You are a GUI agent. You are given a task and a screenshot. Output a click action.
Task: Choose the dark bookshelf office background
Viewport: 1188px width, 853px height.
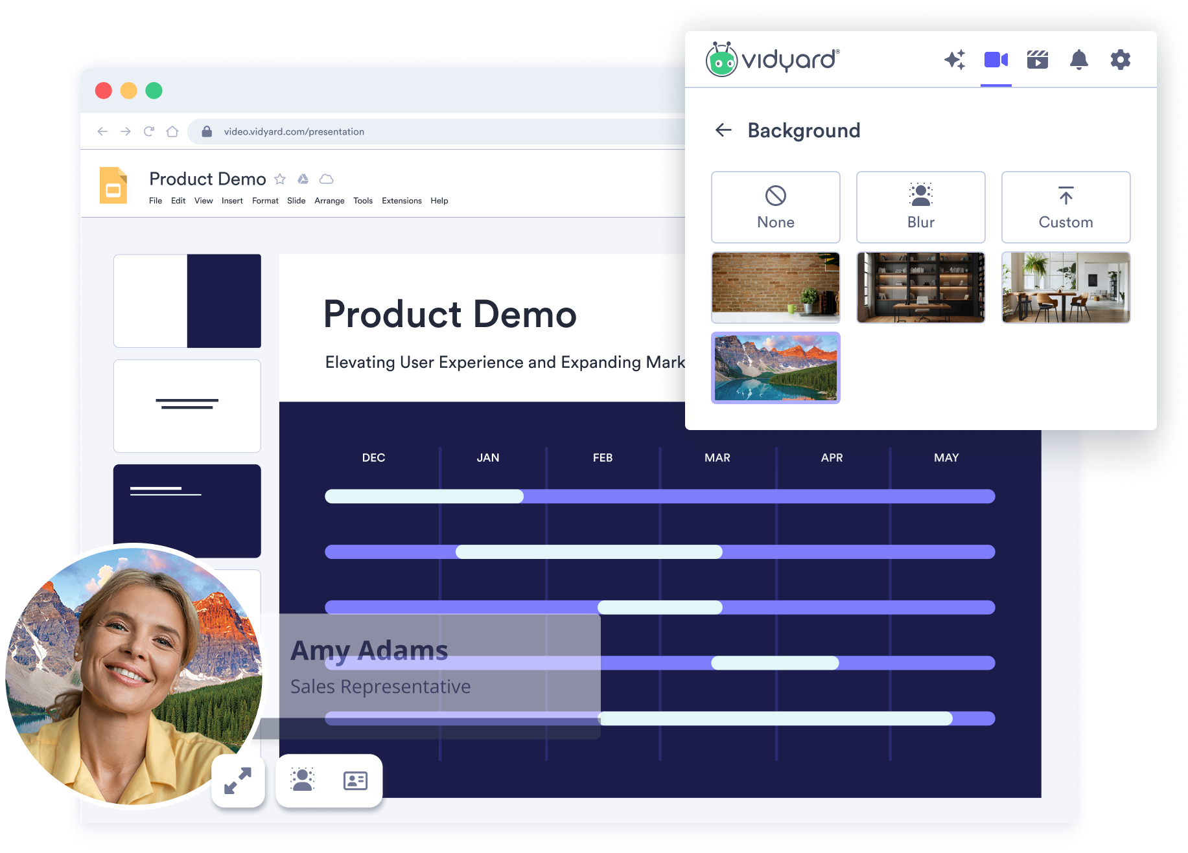(920, 288)
